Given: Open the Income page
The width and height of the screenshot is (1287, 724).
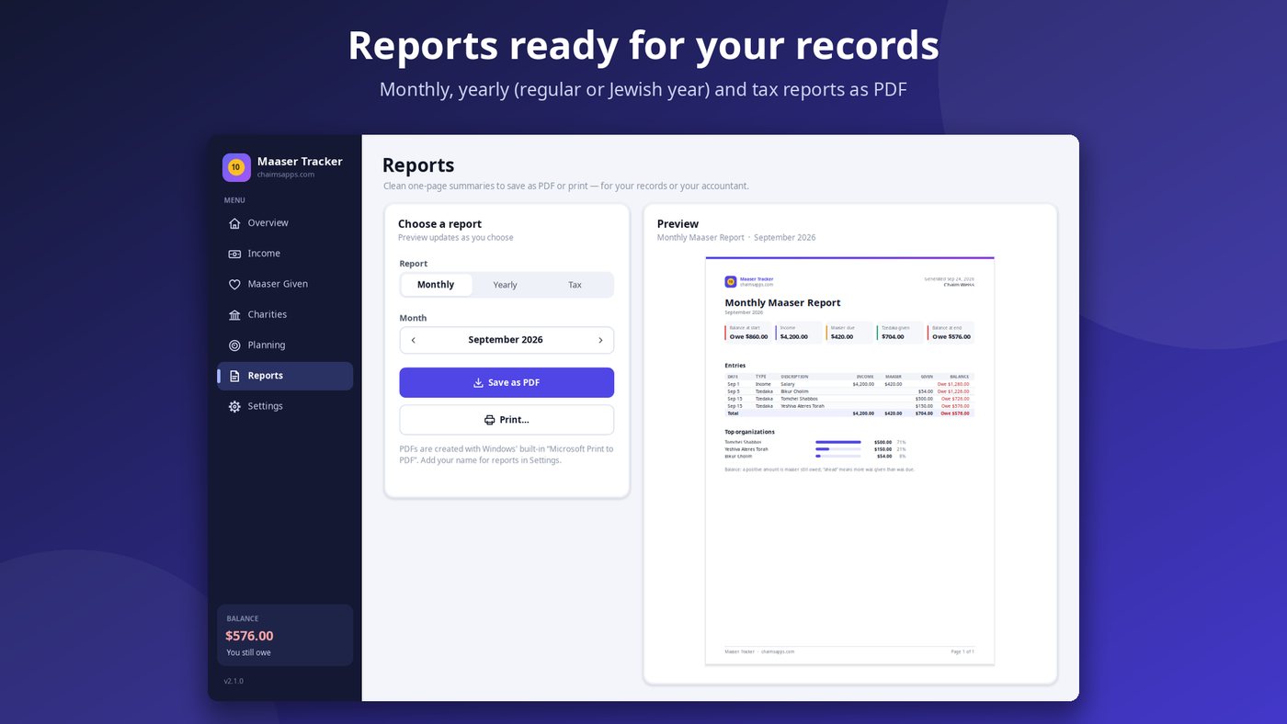Looking at the screenshot, I should (x=285, y=254).
